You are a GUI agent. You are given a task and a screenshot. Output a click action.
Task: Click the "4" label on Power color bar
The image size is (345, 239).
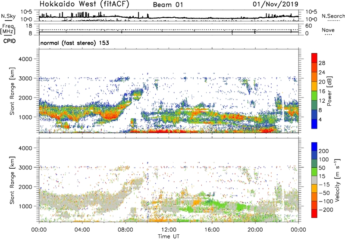[320, 119]
